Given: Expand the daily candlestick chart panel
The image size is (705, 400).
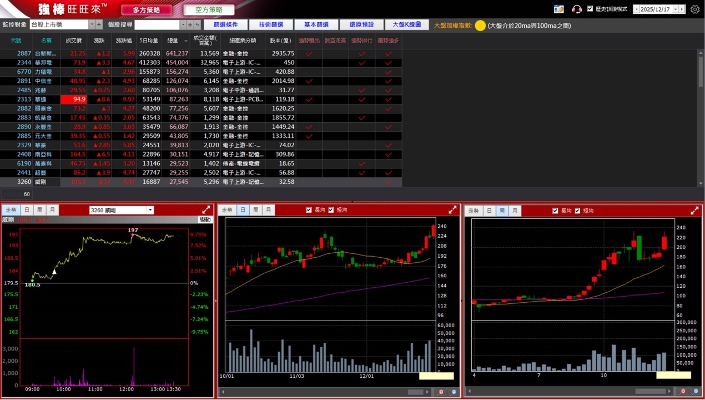Looking at the screenshot, I should (x=452, y=210).
